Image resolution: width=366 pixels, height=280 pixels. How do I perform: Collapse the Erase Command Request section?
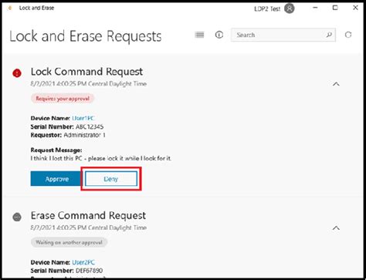[336, 228]
